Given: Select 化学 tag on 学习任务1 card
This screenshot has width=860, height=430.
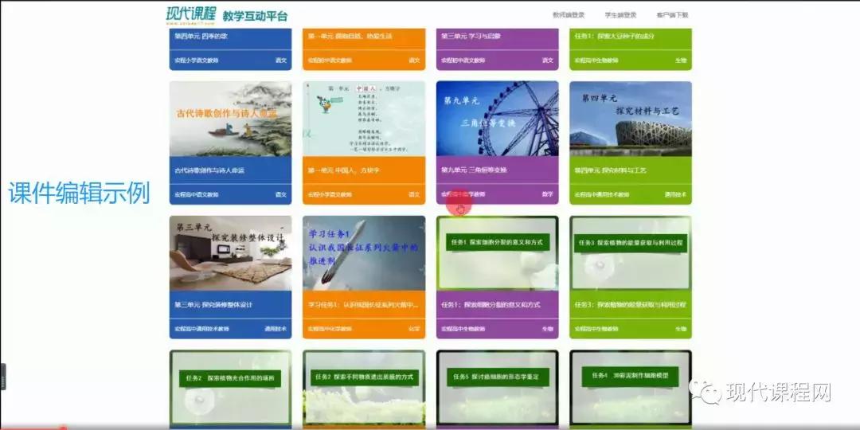Looking at the screenshot, I should click(414, 329).
